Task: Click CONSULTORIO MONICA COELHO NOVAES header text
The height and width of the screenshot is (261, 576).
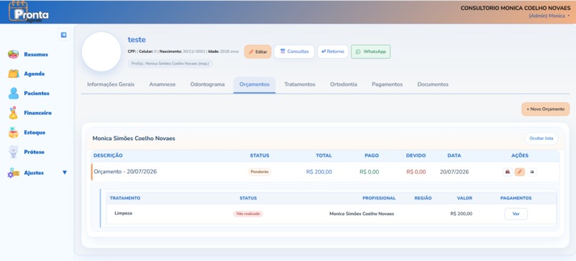Action: click(515, 8)
